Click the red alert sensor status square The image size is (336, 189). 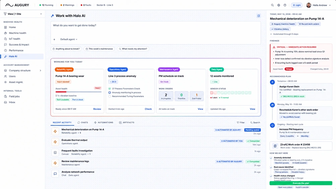[x=212, y=93]
